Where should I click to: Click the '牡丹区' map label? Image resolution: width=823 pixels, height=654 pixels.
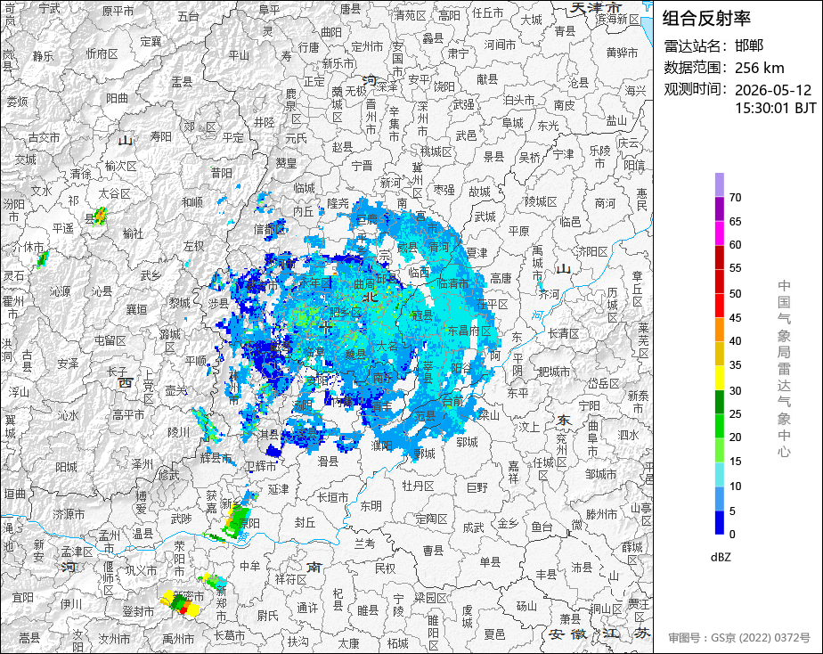tap(419, 486)
